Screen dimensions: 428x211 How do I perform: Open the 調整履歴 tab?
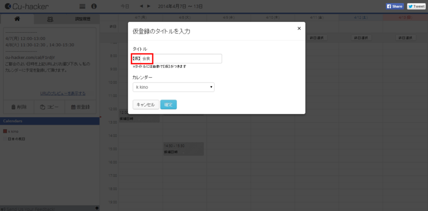[x=83, y=19]
